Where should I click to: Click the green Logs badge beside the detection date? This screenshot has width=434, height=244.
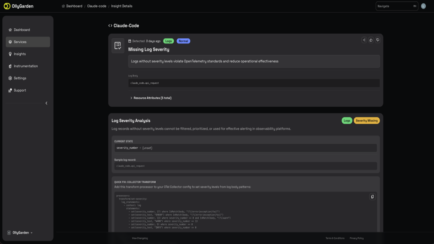point(169,41)
